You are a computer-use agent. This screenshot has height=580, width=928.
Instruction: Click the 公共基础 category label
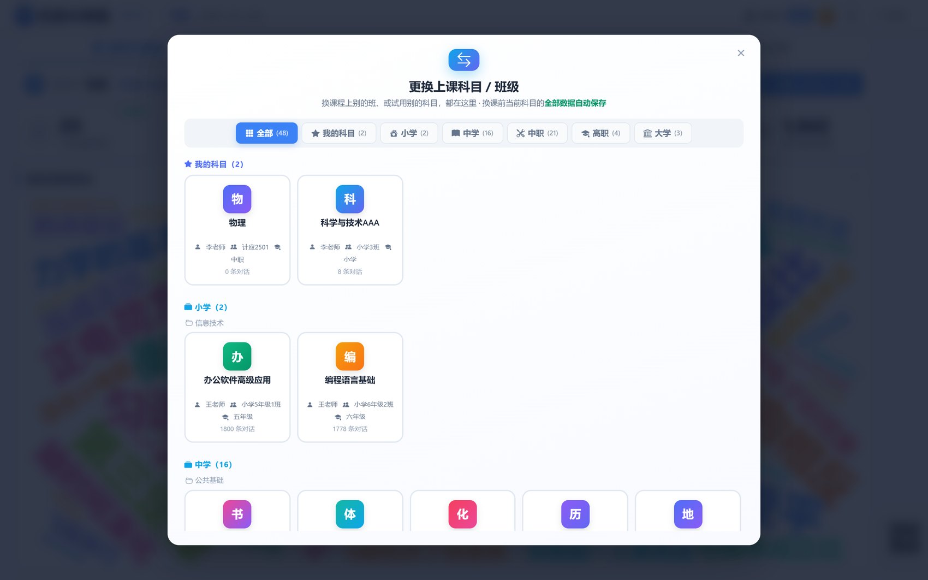tap(210, 480)
